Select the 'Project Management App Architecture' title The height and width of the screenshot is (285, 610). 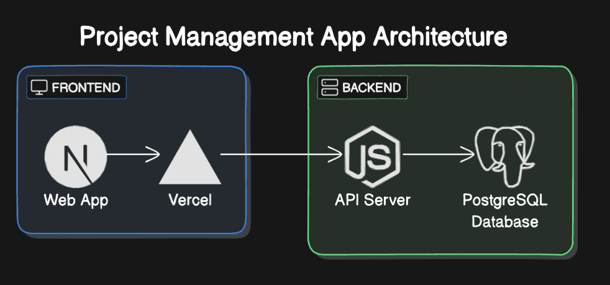pos(294,38)
